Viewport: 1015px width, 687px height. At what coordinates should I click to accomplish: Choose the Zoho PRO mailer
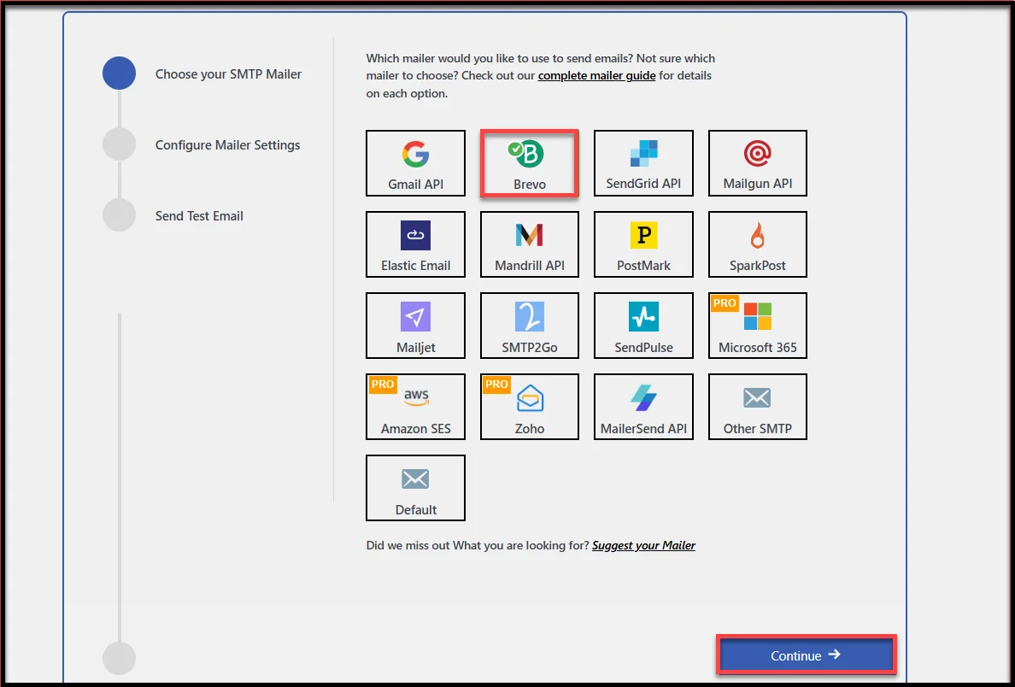[530, 407]
